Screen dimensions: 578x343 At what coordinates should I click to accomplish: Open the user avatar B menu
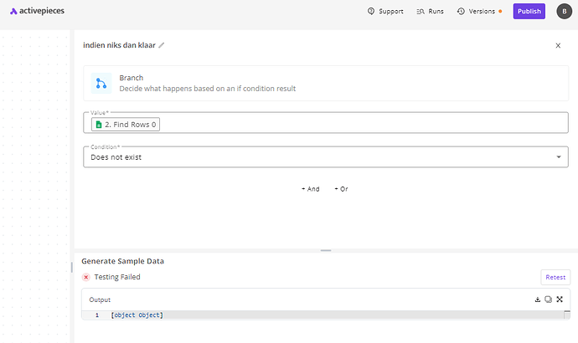[564, 12]
